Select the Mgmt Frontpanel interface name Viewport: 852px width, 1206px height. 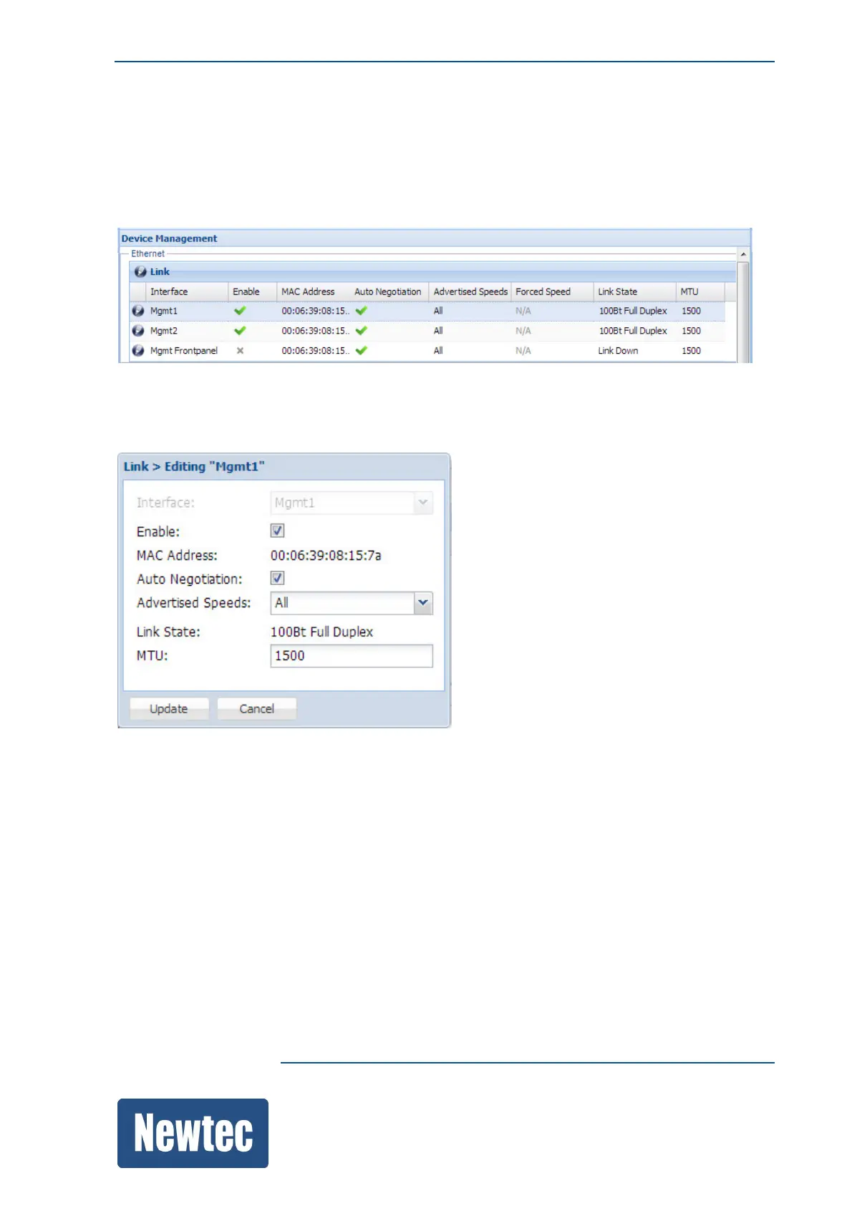pos(184,351)
